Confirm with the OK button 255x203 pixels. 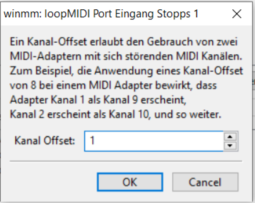pos(129,182)
